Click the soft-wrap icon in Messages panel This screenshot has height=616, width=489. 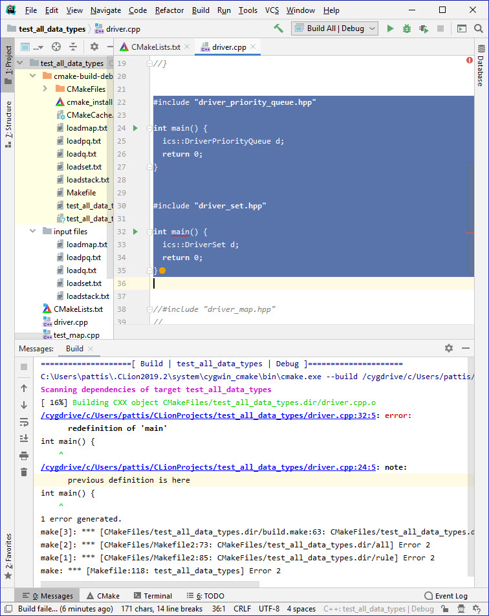[24, 422]
